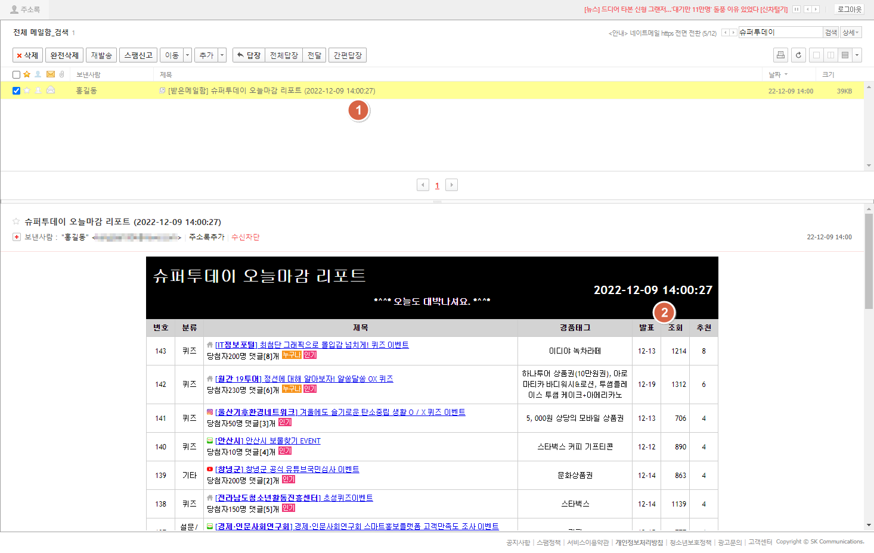Sort by the 크기 size column

pos(828,74)
